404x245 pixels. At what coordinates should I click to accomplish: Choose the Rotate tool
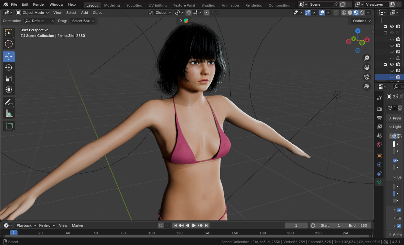9,68
